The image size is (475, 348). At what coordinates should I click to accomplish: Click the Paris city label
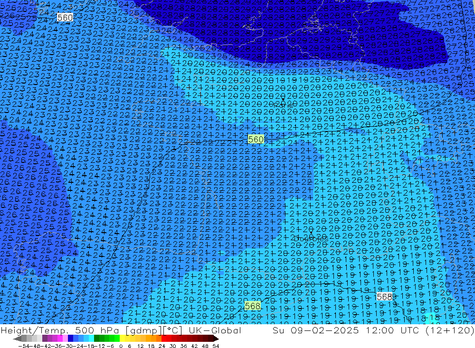tap(283, 106)
